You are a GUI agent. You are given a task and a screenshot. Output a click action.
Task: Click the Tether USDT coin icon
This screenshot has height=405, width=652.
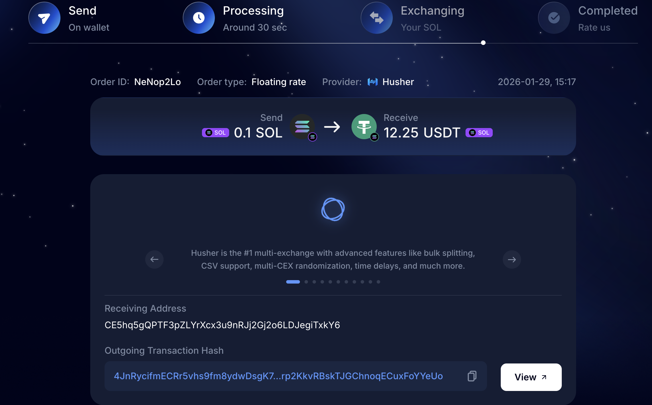[364, 127]
